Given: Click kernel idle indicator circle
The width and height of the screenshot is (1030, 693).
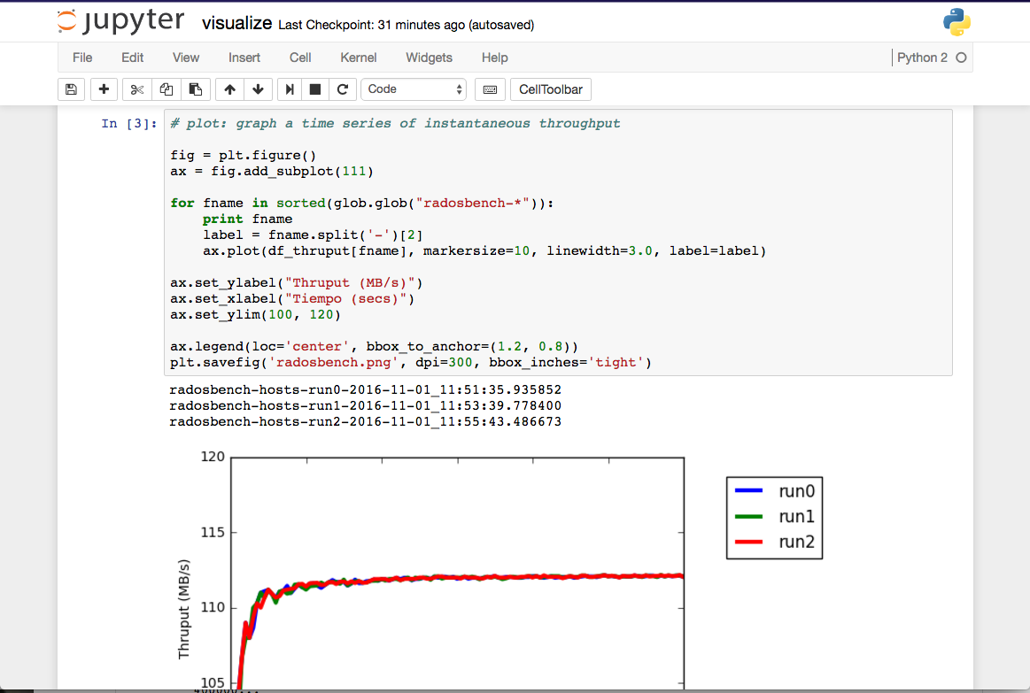Looking at the screenshot, I should click(x=961, y=58).
